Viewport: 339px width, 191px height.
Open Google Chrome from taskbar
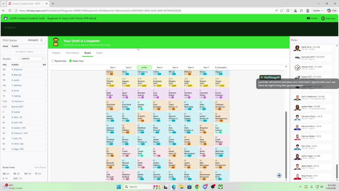point(197,187)
